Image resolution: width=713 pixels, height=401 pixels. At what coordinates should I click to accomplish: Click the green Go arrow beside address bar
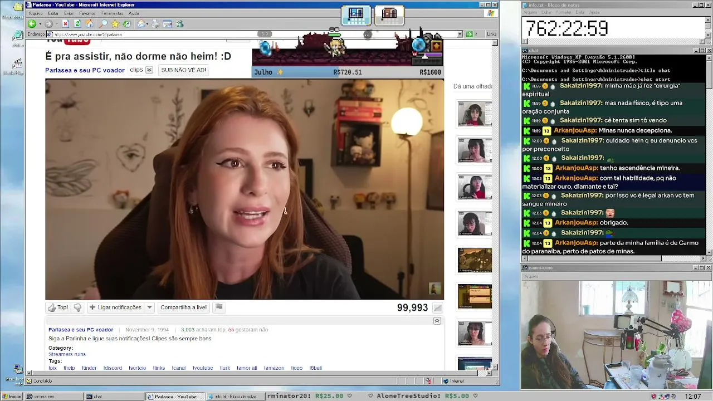(470, 34)
